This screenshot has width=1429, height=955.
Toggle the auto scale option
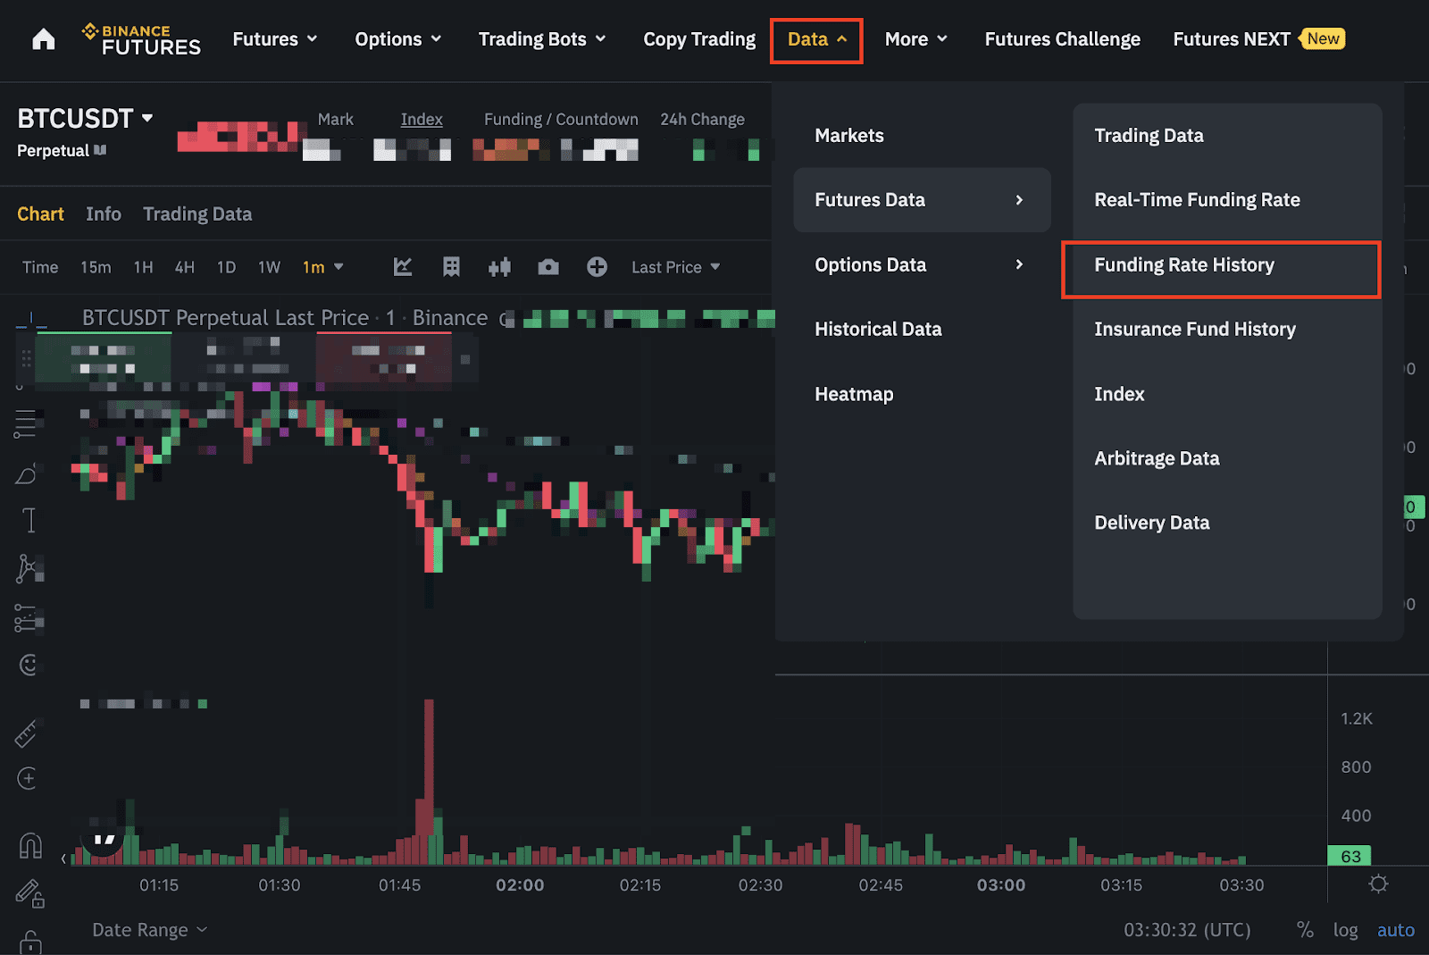coord(1395,930)
